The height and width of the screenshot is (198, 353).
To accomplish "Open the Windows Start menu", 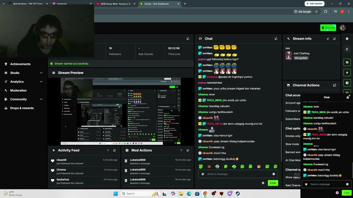I will coord(116,194).
